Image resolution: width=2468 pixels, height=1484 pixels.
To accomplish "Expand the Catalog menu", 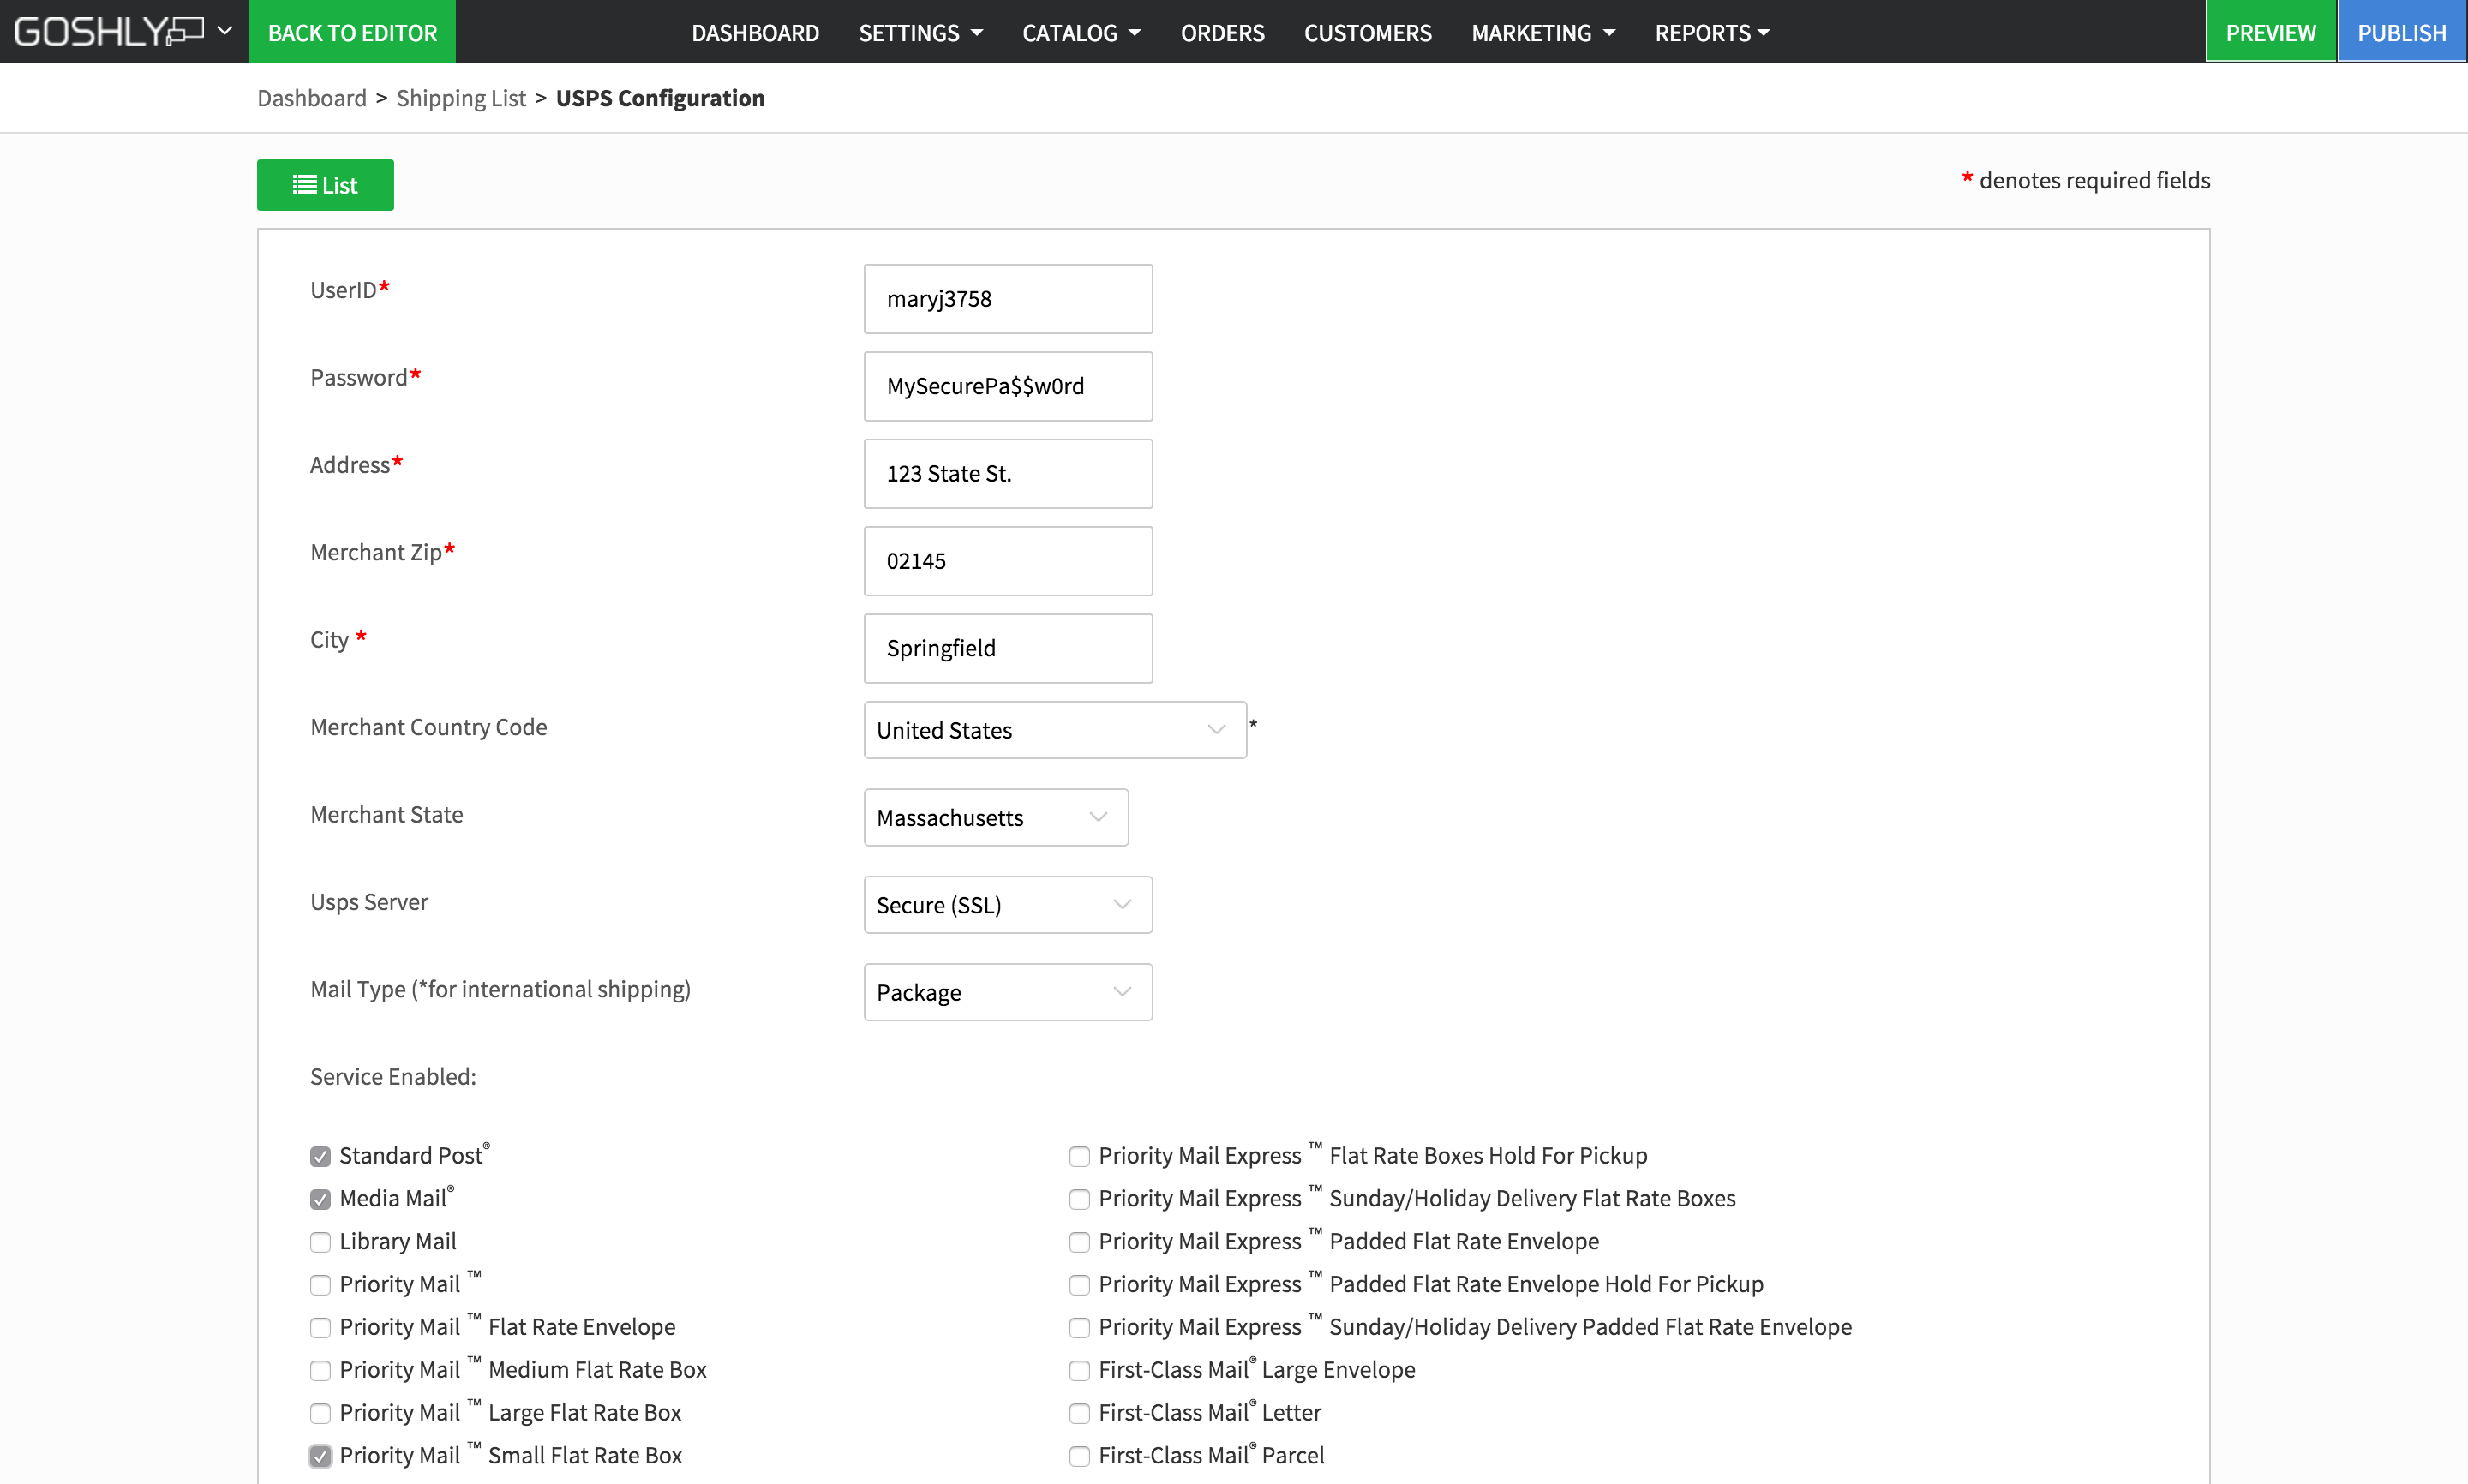I will (1081, 33).
